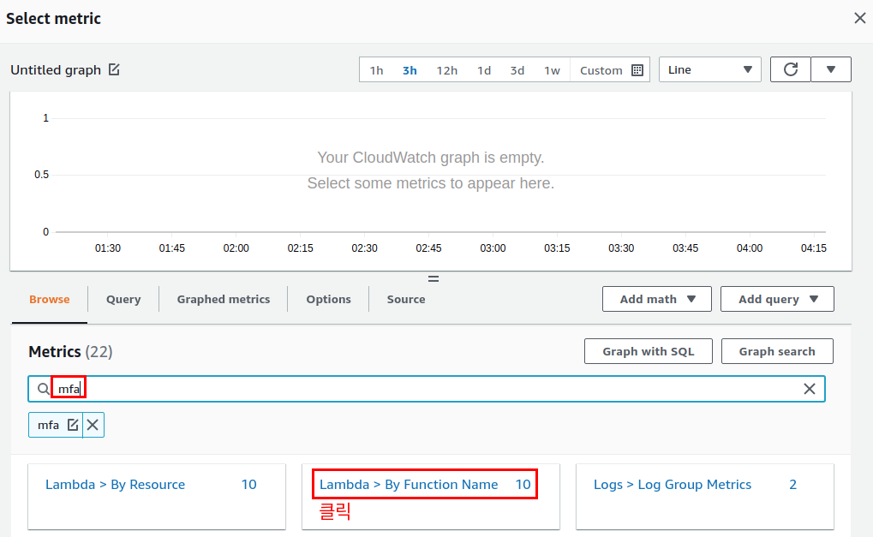Click the metrics search input field
873x537 pixels.
(x=427, y=389)
